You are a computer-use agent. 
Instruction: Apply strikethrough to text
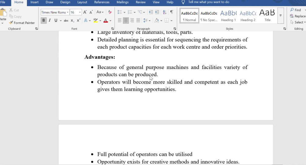[x=66, y=20]
